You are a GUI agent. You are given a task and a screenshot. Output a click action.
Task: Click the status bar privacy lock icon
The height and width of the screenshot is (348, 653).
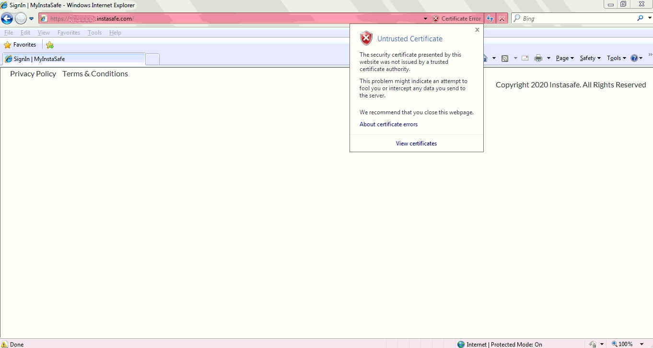coord(593,344)
